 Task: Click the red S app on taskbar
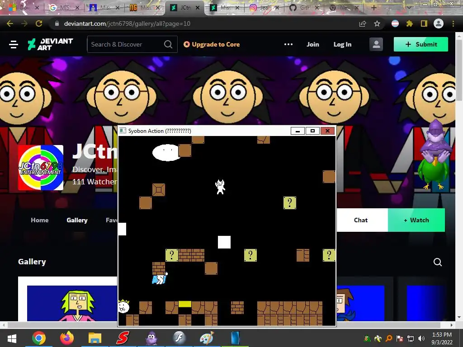point(123,338)
